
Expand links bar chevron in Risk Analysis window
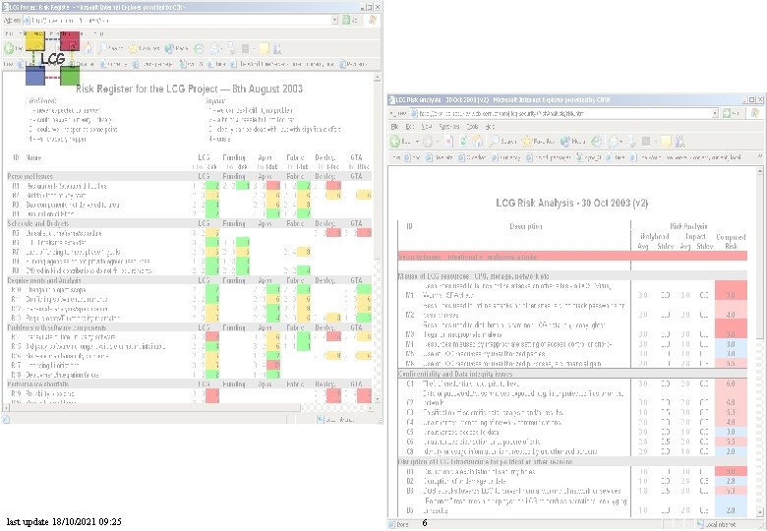[x=760, y=157]
